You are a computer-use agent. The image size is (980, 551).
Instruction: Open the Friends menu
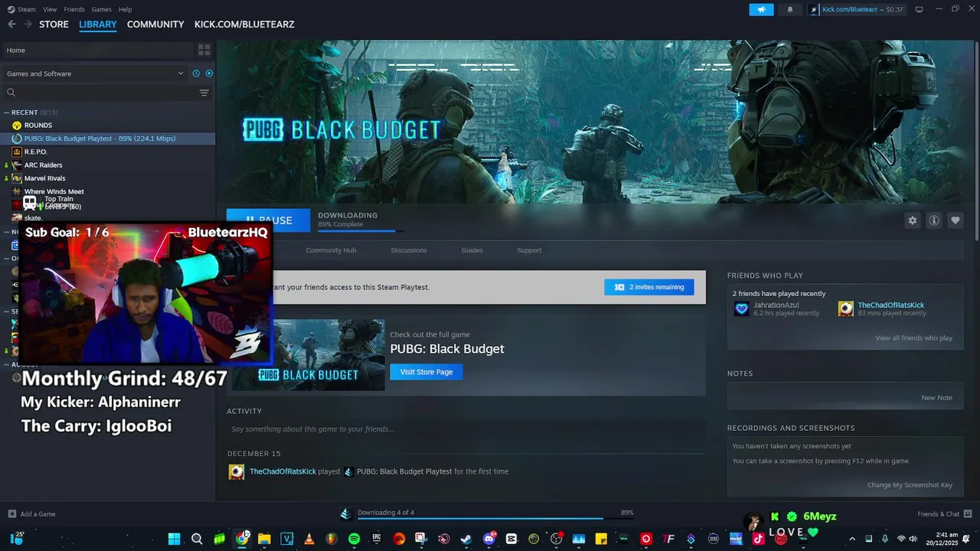[74, 9]
